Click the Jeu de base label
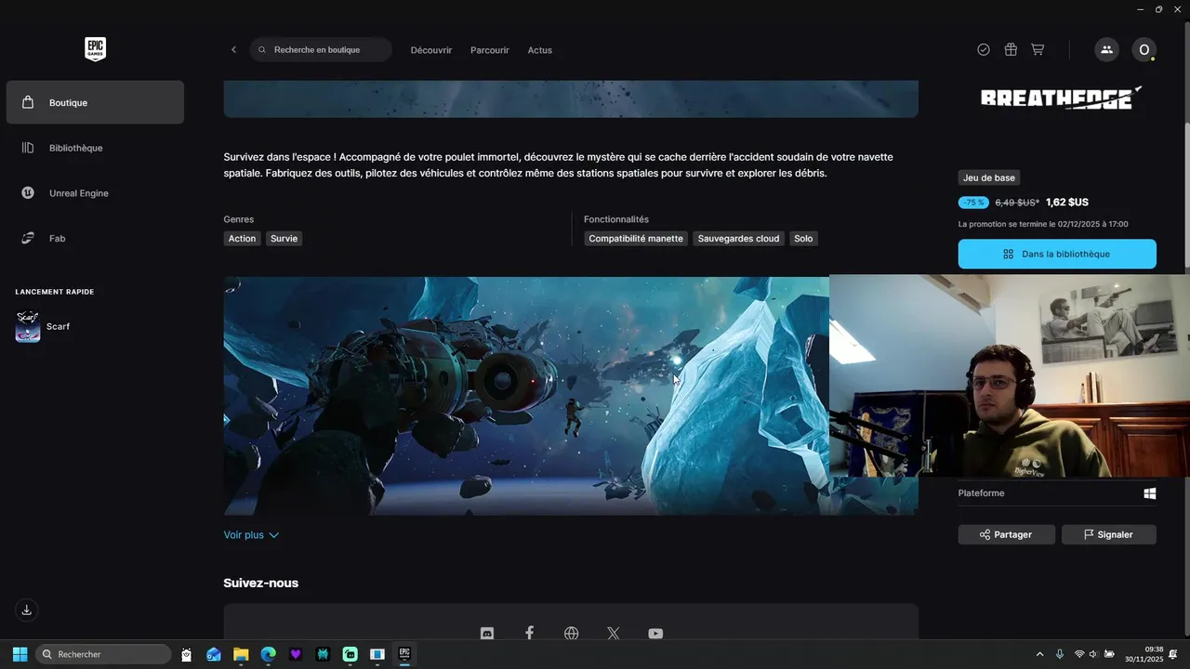Image resolution: width=1190 pixels, height=669 pixels. (x=989, y=178)
